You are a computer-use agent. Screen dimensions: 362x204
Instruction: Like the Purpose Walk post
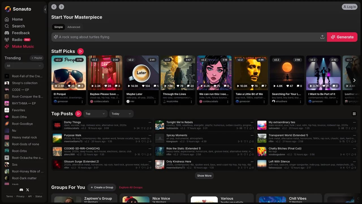[143, 141]
